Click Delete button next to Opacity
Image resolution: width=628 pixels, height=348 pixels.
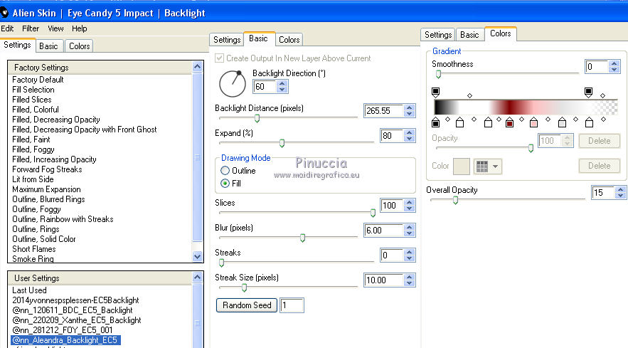[599, 141]
